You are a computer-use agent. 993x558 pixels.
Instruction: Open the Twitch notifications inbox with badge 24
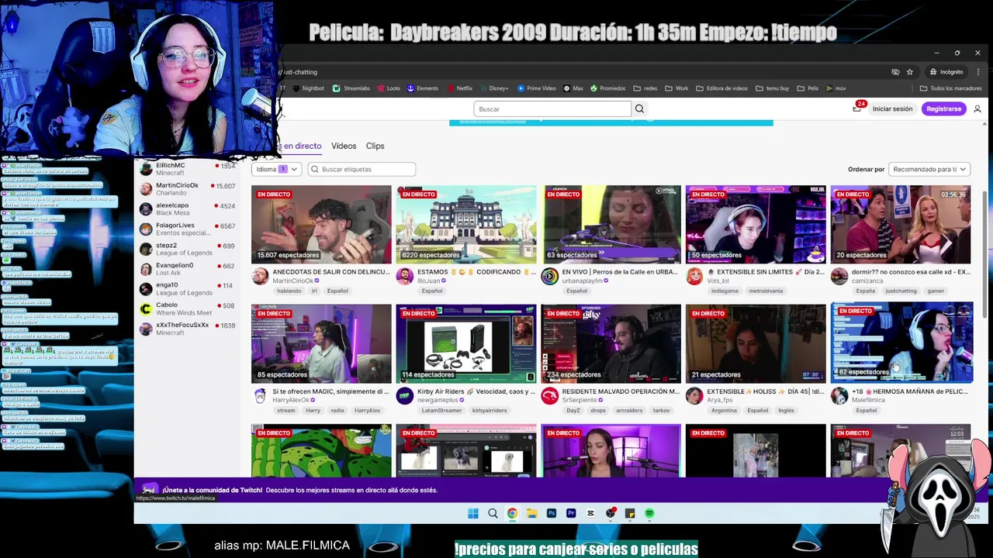pos(857,108)
